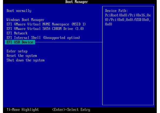Click the PciRoot(0x0)/Pci(0x16 path line
160x113 pixels.
(128, 15)
